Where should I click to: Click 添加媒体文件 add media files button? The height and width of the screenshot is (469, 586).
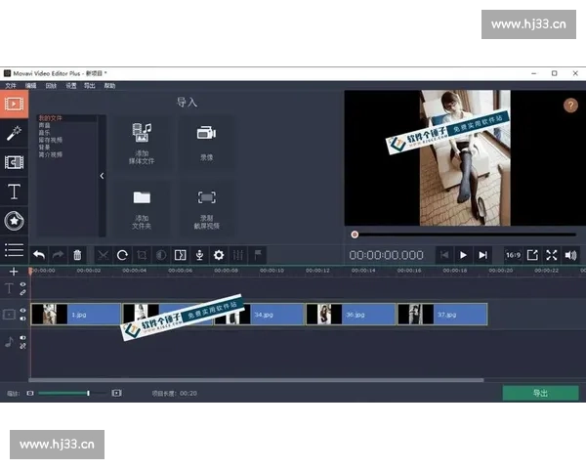(142, 142)
